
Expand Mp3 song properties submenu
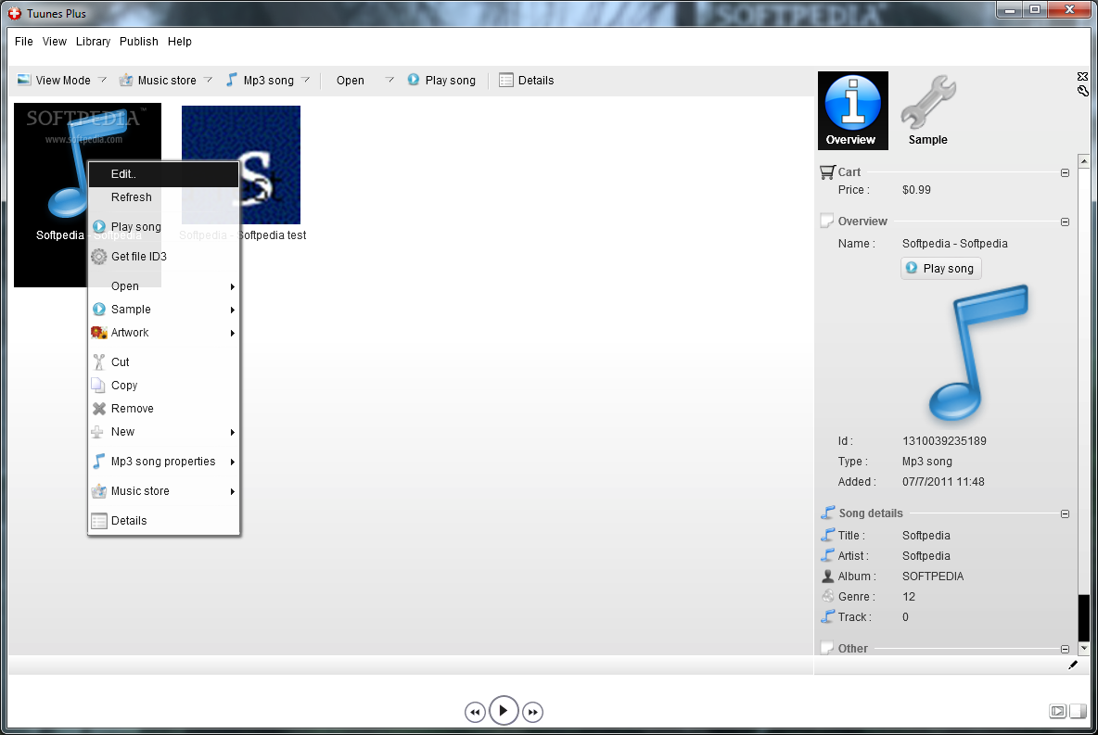(x=233, y=462)
